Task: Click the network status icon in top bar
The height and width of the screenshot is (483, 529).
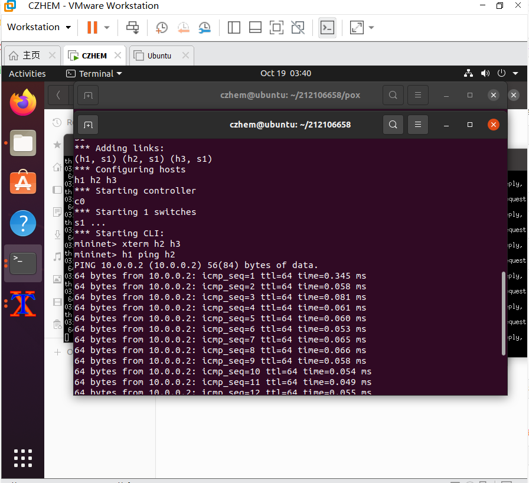Action: [x=468, y=73]
